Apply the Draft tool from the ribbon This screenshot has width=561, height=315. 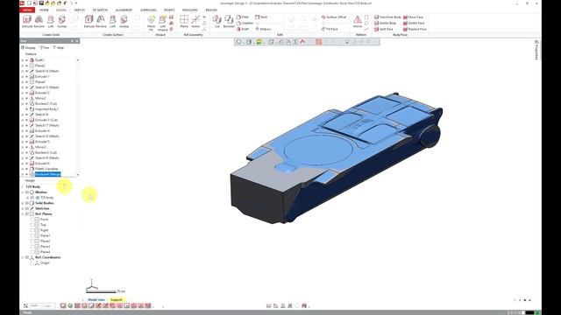point(243,29)
